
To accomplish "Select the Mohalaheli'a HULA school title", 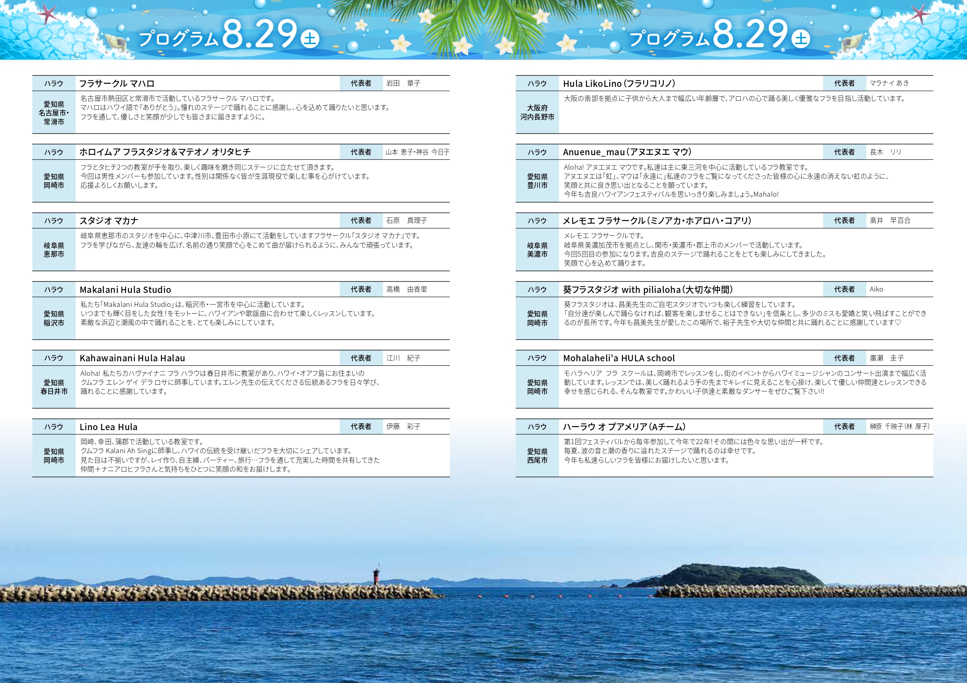I will 619,358.
